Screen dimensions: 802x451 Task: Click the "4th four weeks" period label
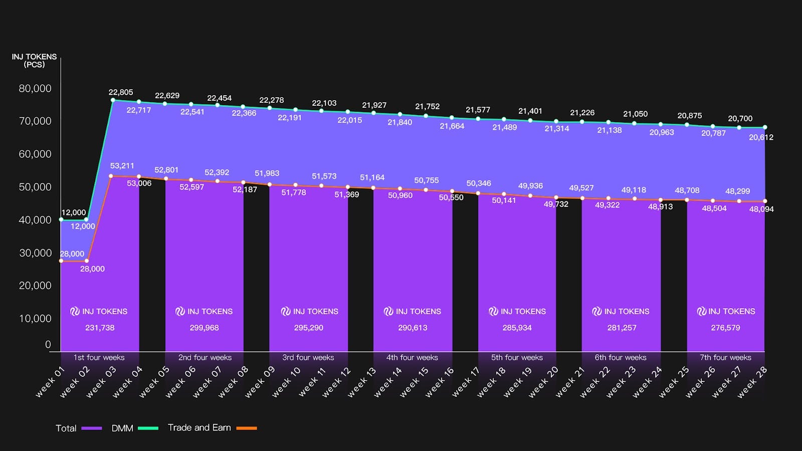412,357
